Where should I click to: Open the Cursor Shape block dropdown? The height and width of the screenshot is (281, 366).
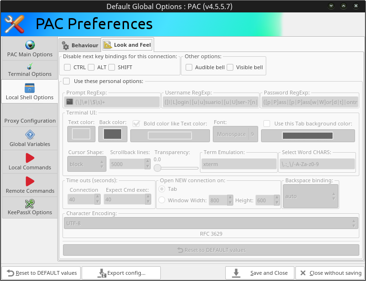86,164
